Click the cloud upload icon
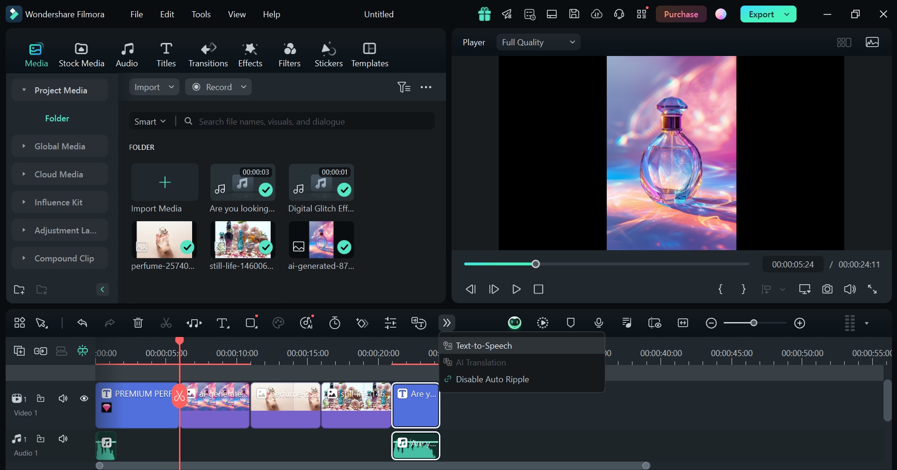 596,14
